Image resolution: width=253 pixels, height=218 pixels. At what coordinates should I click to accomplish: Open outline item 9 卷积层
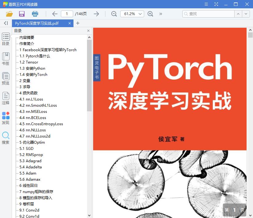[x=27, y=204]
